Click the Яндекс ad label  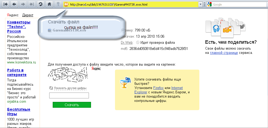[x=13, y=15]
